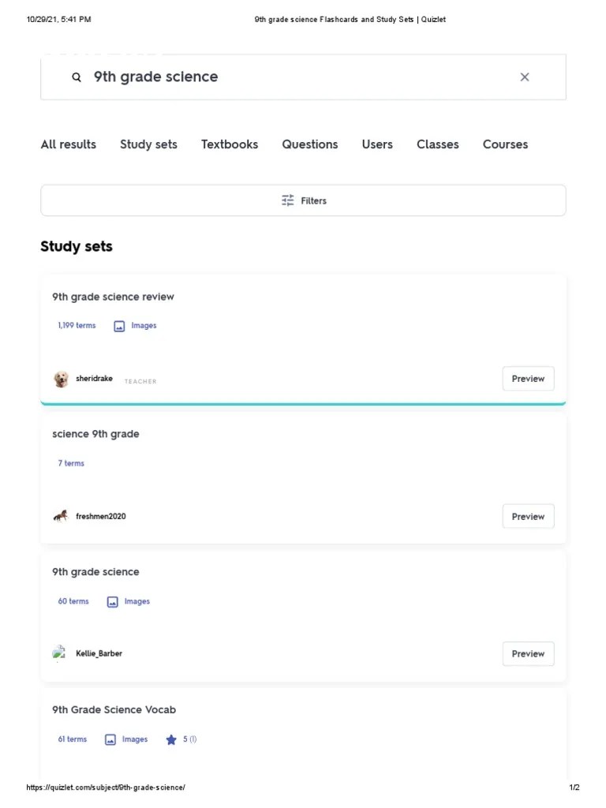Preview the science 9th grade set

[x=528, y=516]
